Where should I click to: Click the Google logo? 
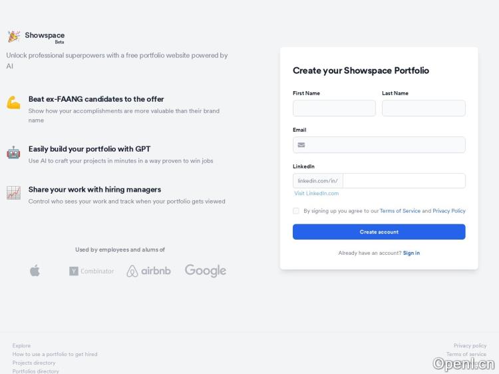pyautogui.click(x=206, y=270)
